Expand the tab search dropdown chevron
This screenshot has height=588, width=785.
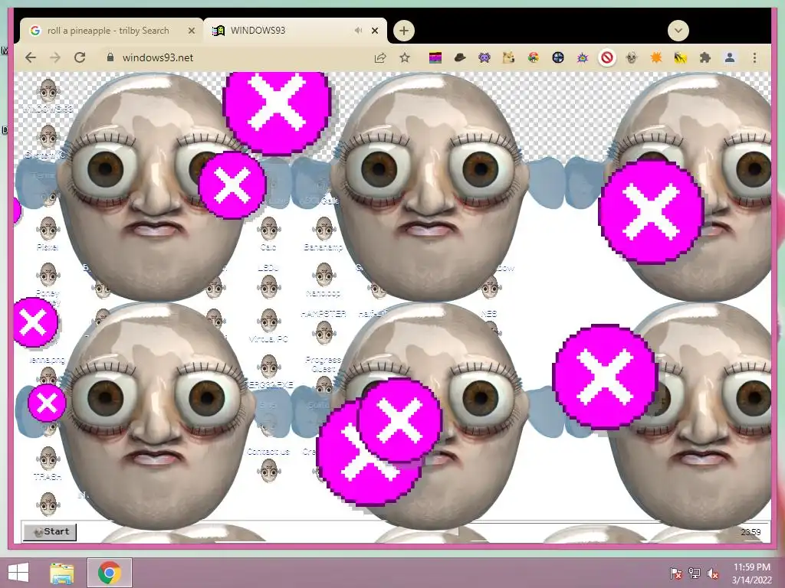(x=678, y=31)
